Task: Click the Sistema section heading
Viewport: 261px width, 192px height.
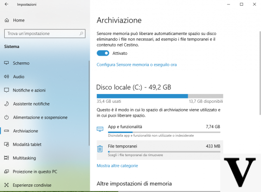Action: (12, 47)
